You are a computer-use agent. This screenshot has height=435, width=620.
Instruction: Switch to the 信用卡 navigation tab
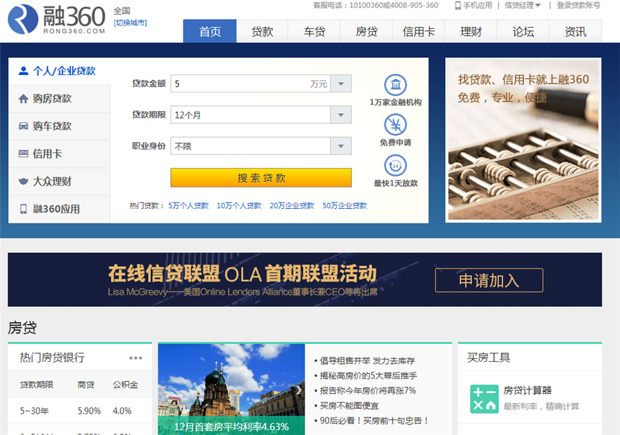[x=418, y=32]
